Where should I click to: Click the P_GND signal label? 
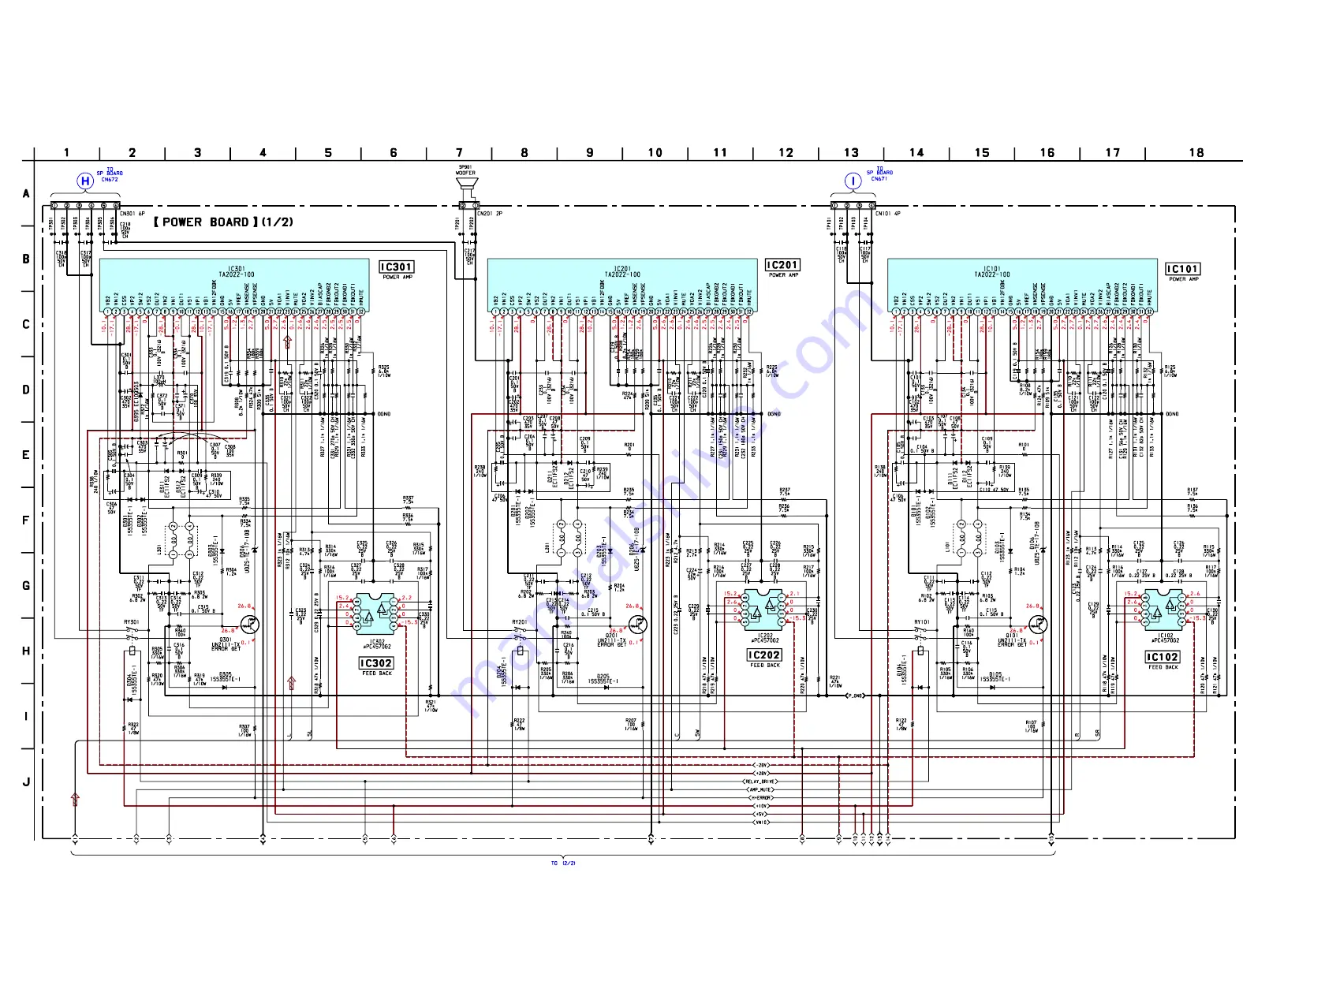point(855,696)
